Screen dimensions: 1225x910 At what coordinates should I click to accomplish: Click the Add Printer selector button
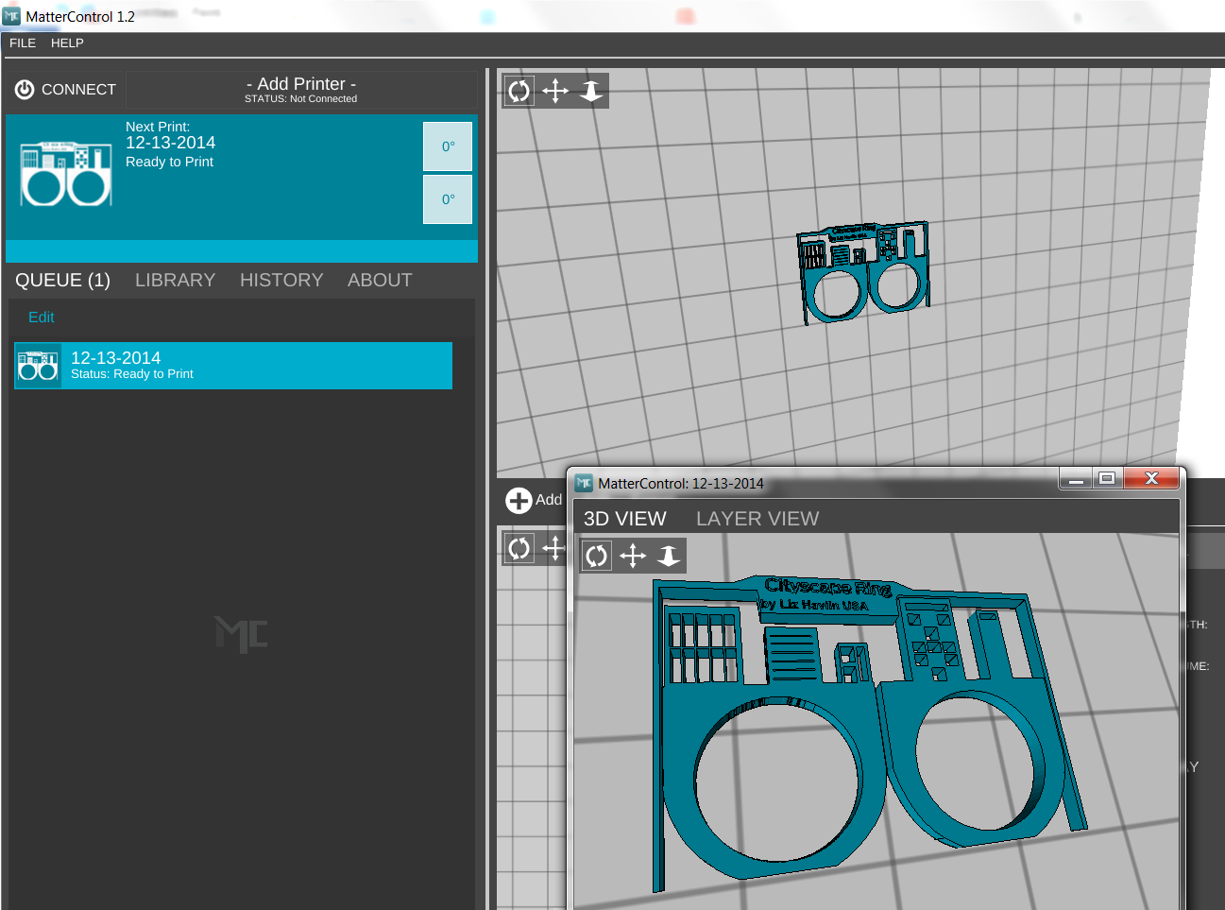[301, 89]
